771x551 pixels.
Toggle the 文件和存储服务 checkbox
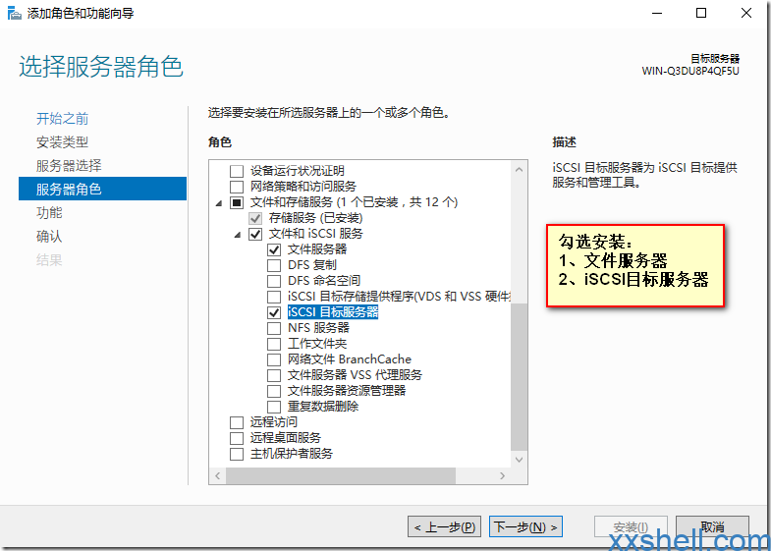coord(237,202)
